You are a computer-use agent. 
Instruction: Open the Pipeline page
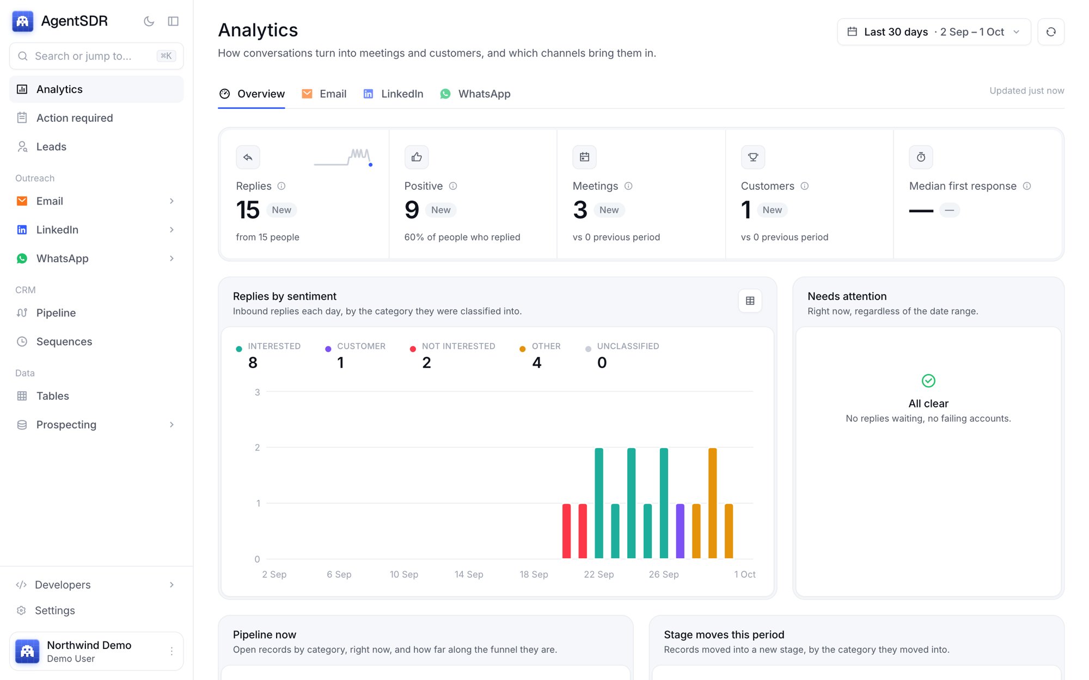(96, 313)
